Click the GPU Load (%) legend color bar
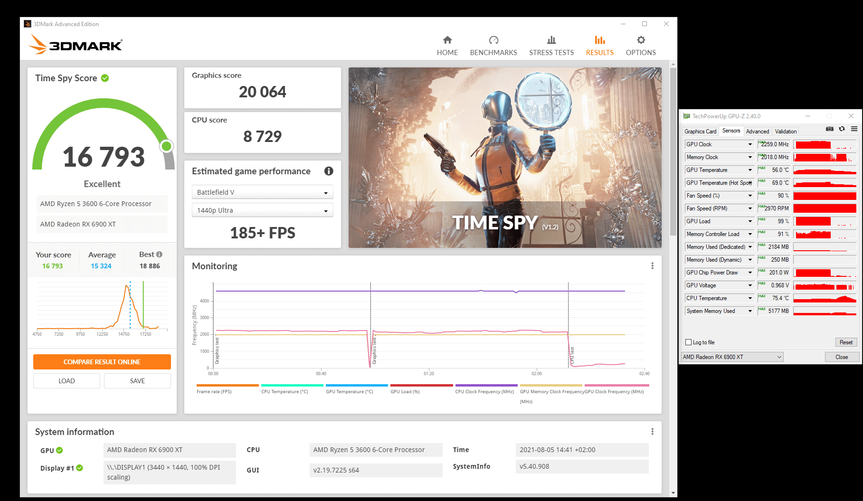This screenshot has width=863, height=501. [x=421, y=385]
